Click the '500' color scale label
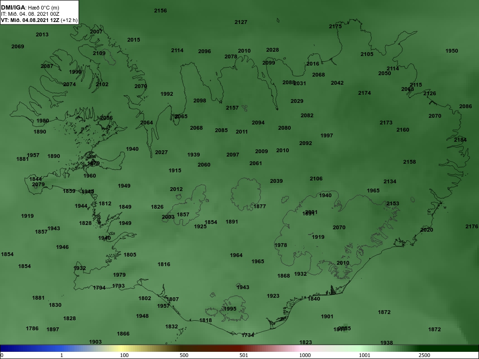 [x=184, y=355]
